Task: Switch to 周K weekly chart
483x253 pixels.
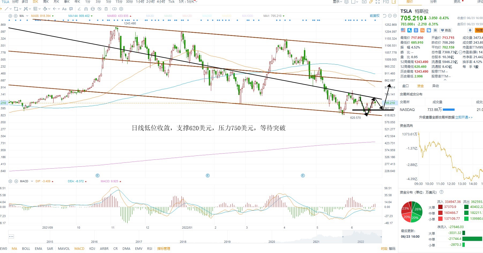Action: (46, 2)
